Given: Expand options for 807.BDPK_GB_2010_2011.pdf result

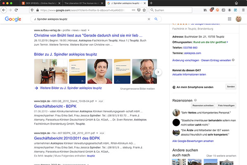Looking at the screenshot, I should 97,133.
